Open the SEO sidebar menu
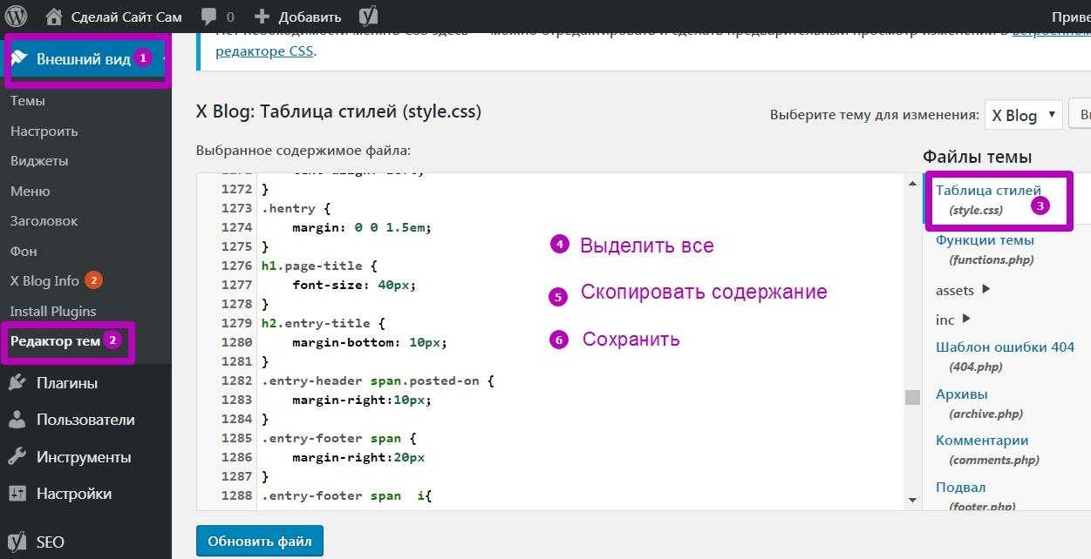This screenshot has height=559, width=1091. tap(50, 542)
